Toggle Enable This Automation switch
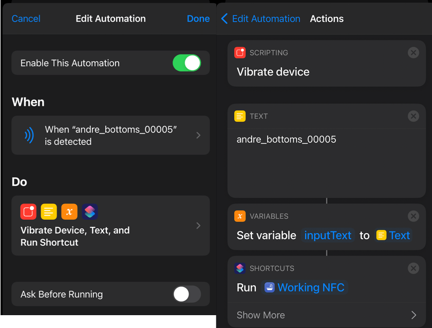Image resolution: width=432 pixels, height=328 pixels. (187, 63)
